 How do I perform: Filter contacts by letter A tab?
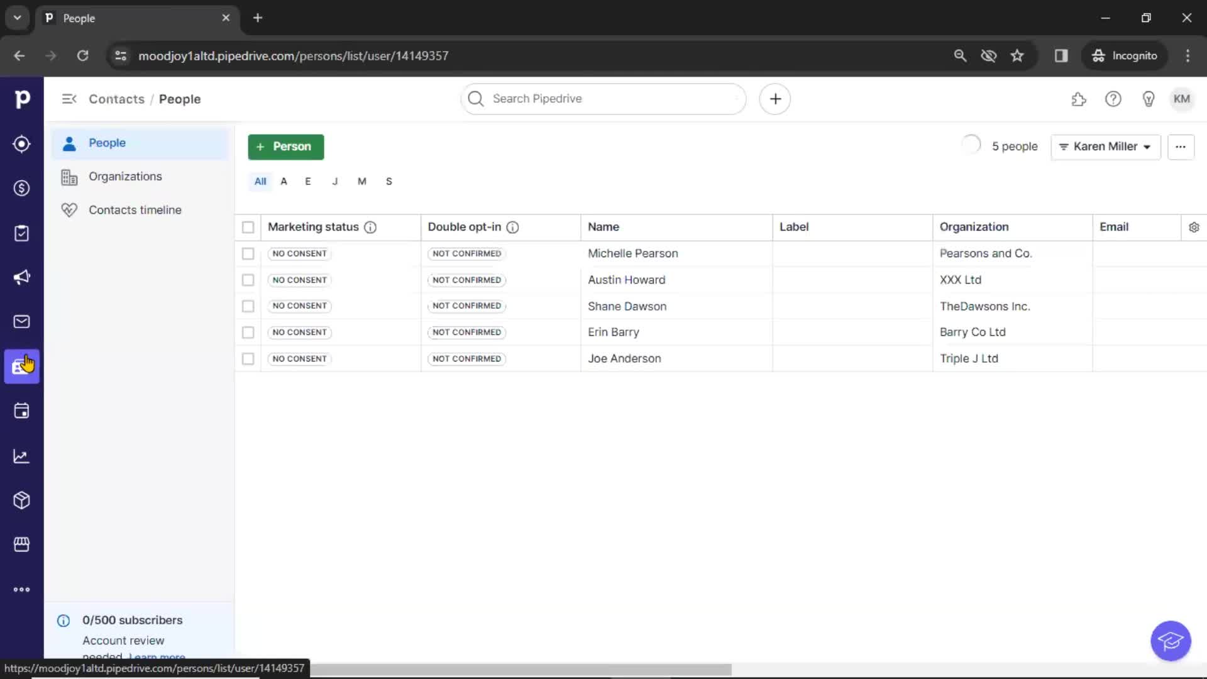click(x=284, y=180)
